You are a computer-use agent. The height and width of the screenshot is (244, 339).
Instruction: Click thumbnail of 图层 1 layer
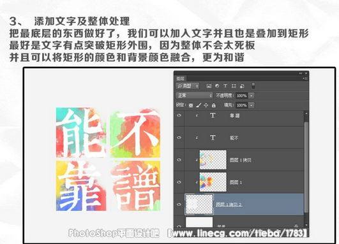pyautogui.click(x=213, y=182)
